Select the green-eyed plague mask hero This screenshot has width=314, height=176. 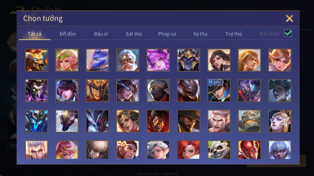coord(36,90)
